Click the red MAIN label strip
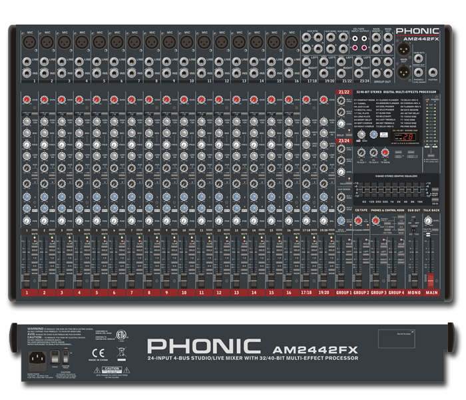This screenshot has height=400, width=466. pyautogui.click(x=432, y=293)
